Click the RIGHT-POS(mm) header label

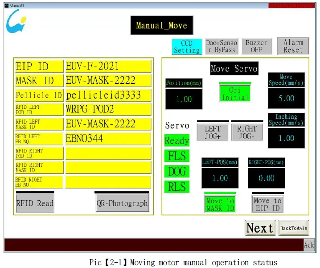pyautogui.click(x=267, y=162)
